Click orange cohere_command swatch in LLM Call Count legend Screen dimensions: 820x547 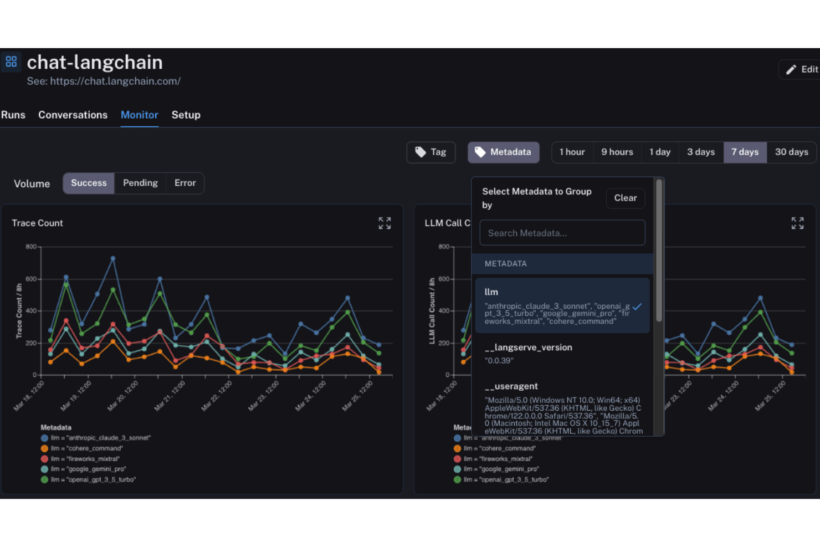coord(457,448)
